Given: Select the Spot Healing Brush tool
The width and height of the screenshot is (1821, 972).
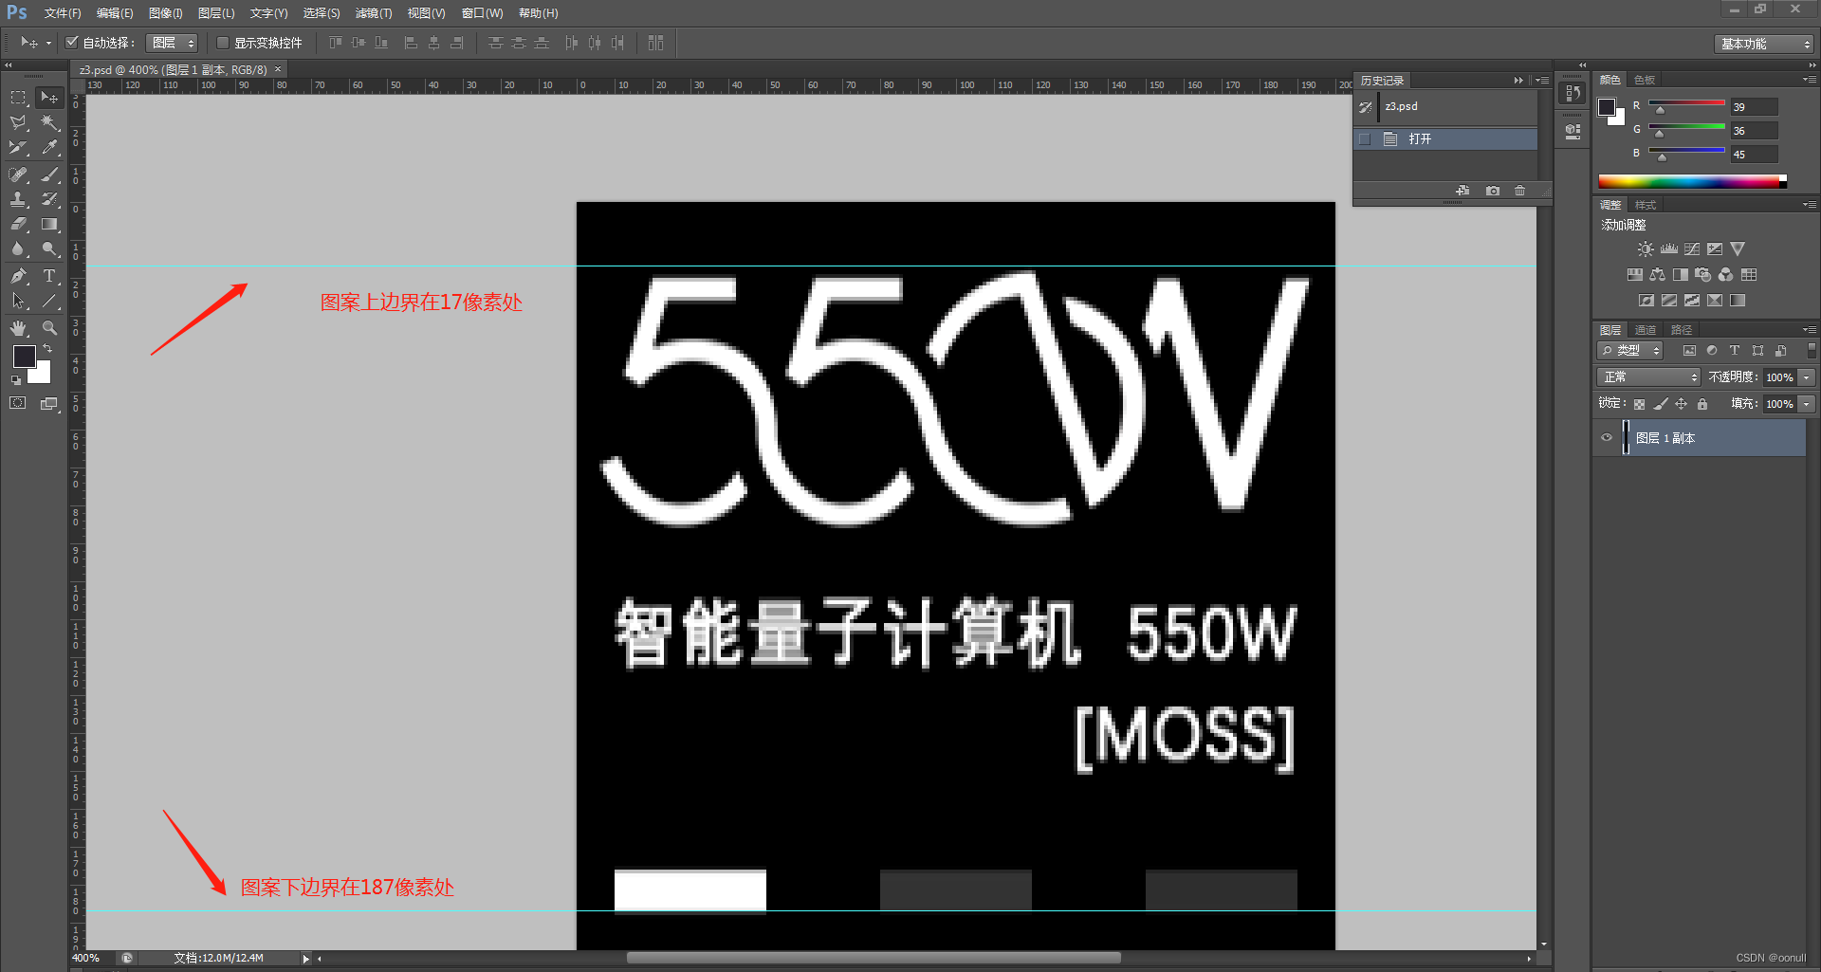Looking at the screenshot, I should pos(18,174).
